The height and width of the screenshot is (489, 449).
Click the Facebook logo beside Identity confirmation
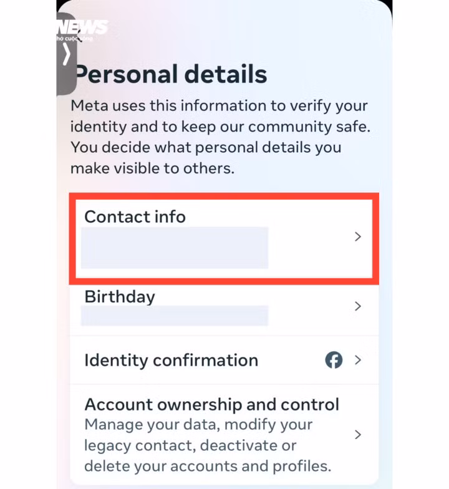click(334, 360)
